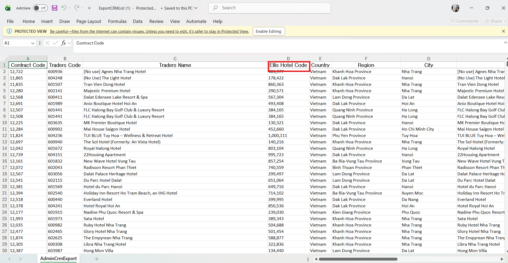
Task: Add a new sheet with plus icon
Action: (x=97, y=259)
